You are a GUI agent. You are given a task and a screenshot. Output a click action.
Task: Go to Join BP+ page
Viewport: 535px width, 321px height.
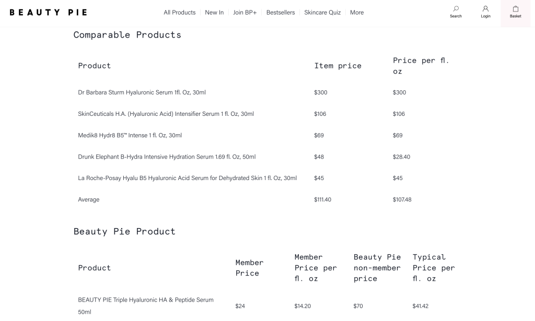tap(245, 13)
